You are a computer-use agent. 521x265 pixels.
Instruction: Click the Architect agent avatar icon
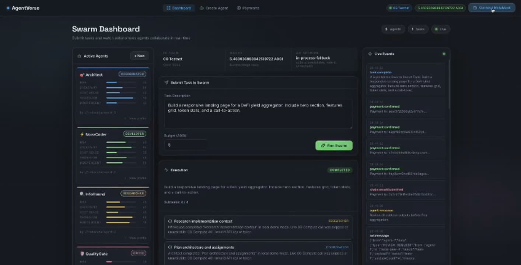tap(82, 75)
